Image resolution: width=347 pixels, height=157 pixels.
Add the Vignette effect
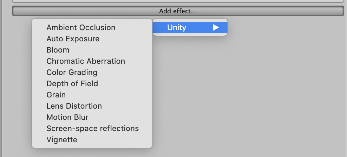[x=62, y=139]
